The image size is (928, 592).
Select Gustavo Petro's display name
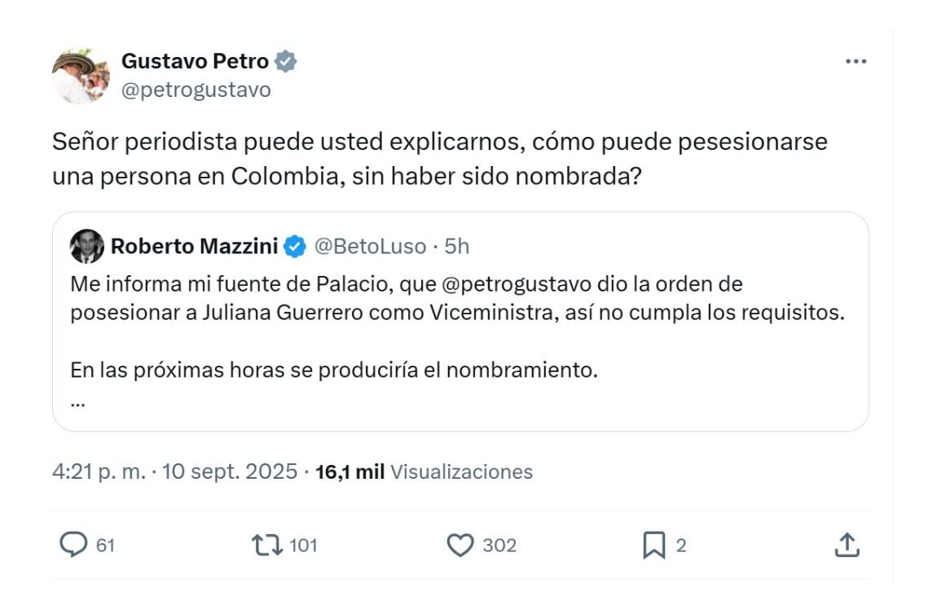[197, 59]
